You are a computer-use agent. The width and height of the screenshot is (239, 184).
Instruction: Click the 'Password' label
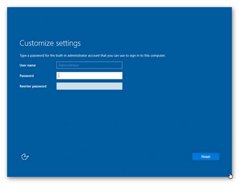(27, 76)
